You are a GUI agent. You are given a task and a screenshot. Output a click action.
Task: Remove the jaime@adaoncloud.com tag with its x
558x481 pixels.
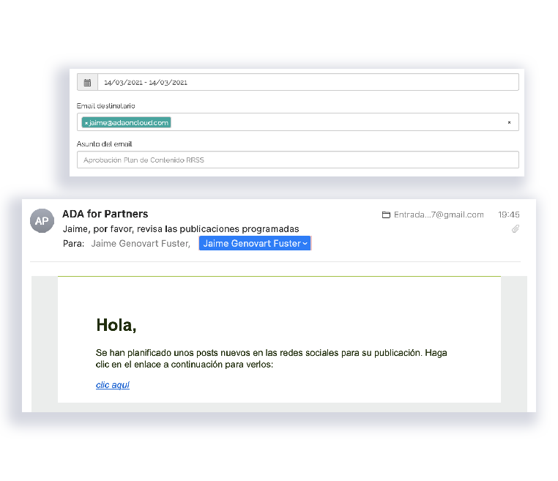coord(86,123)
